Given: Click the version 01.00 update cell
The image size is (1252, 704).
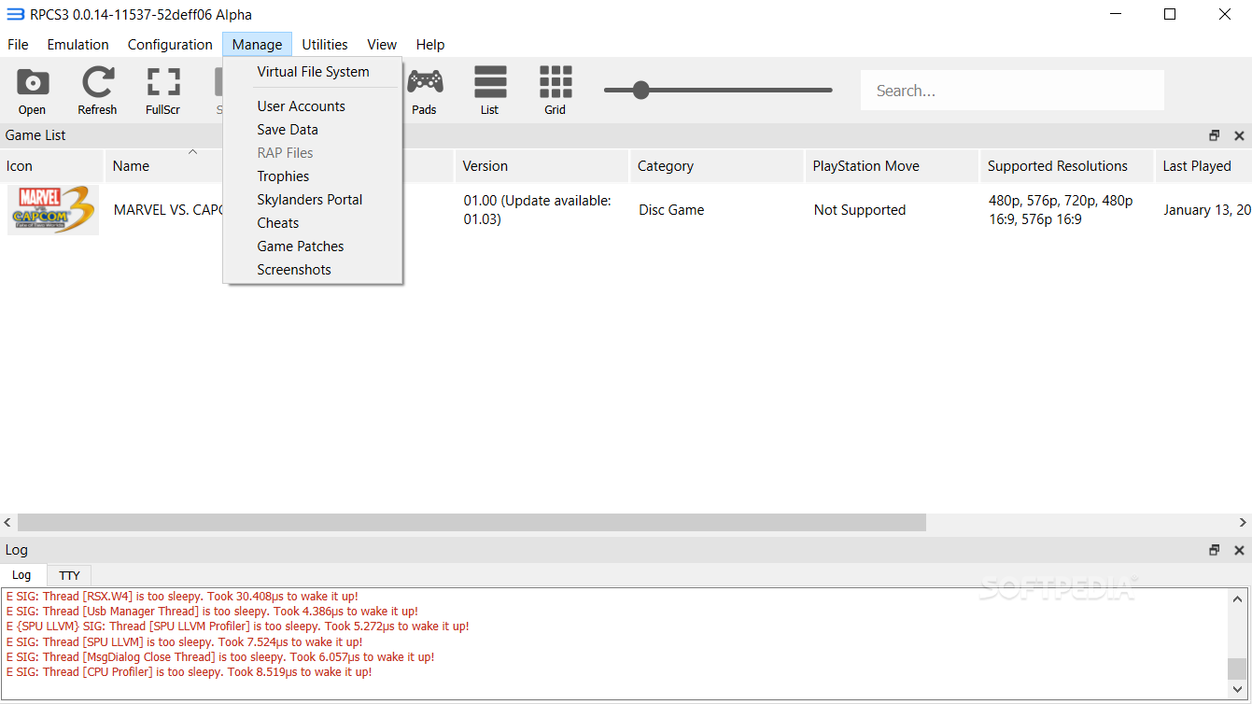Looking at the screenshot, I should (538, 210).
